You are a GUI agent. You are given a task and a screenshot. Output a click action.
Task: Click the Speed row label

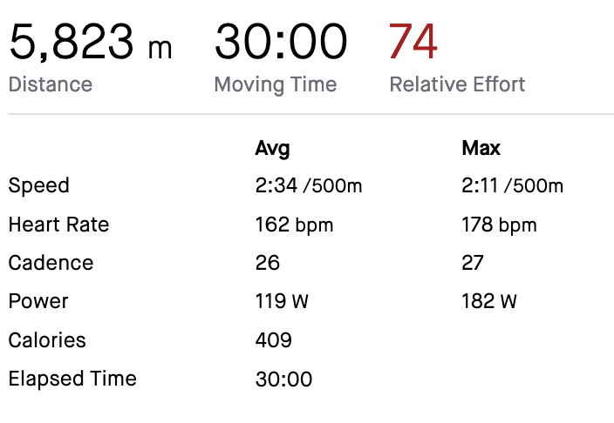[38, 185]
